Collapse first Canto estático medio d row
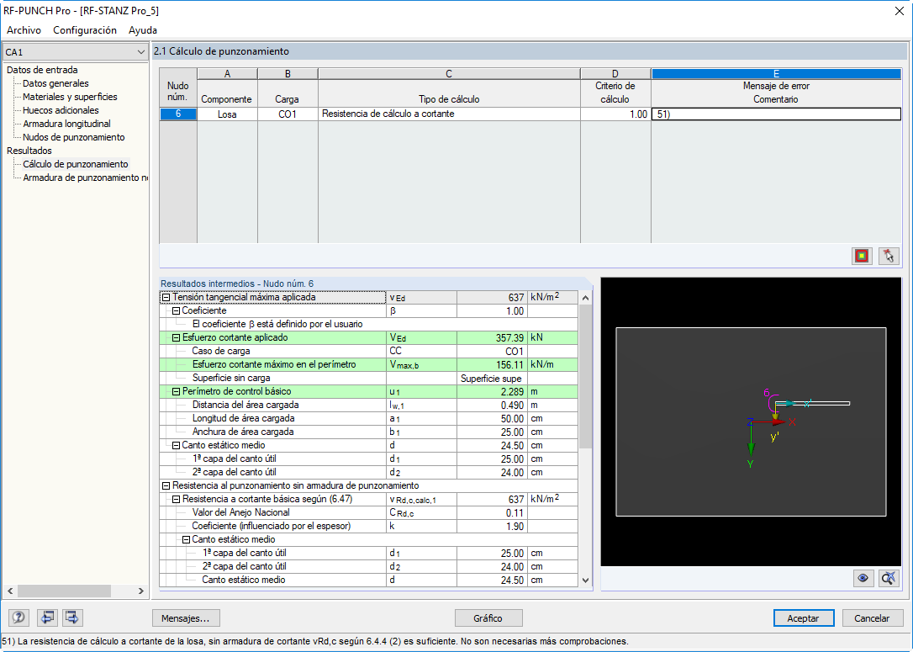This screenshot has height=652, width=913. pyautogui.click(x=176, y=445)
